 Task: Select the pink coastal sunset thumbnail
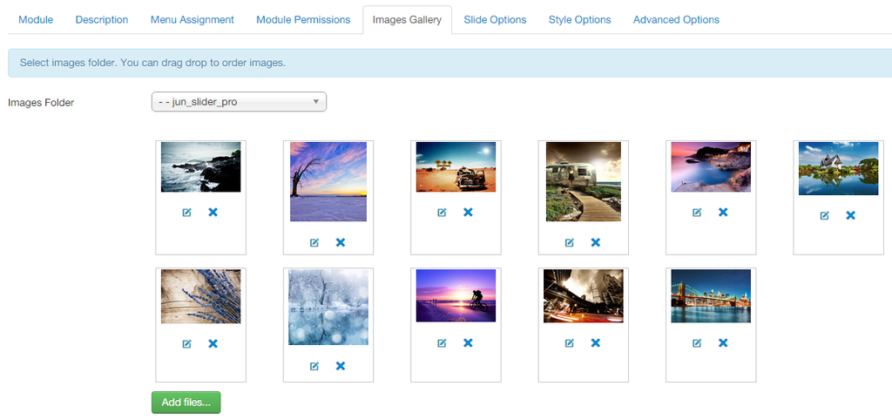[710, 166]
